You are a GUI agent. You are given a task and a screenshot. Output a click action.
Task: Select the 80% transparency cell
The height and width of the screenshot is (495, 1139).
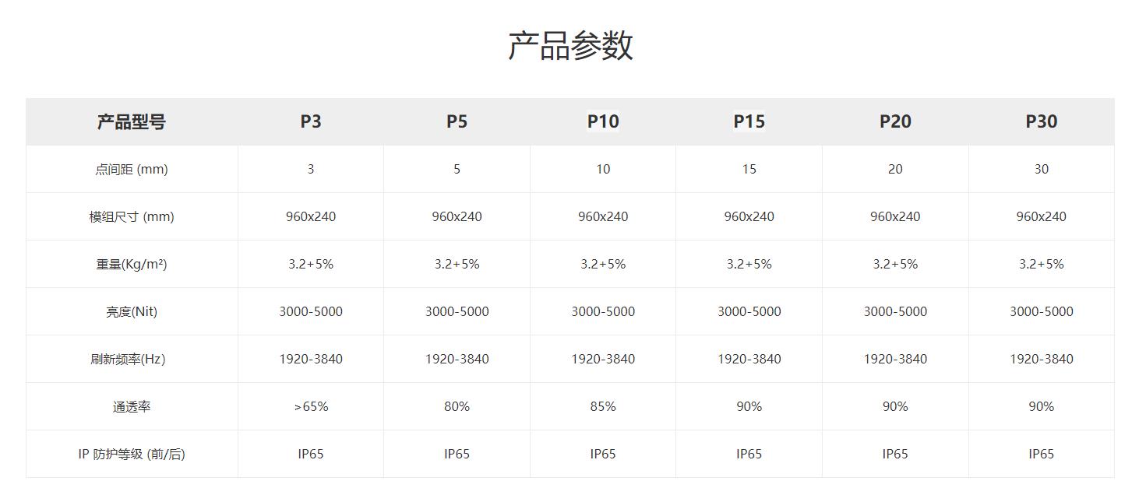pyautogui.click(x=457, y=406)
